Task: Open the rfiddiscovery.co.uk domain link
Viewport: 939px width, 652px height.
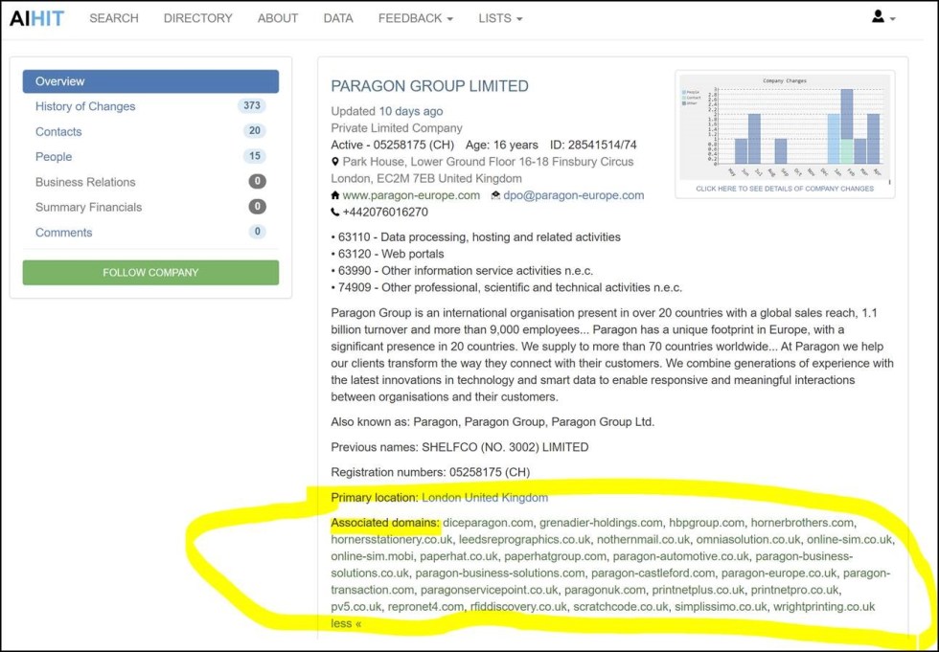Action: [x=518, y=607]
